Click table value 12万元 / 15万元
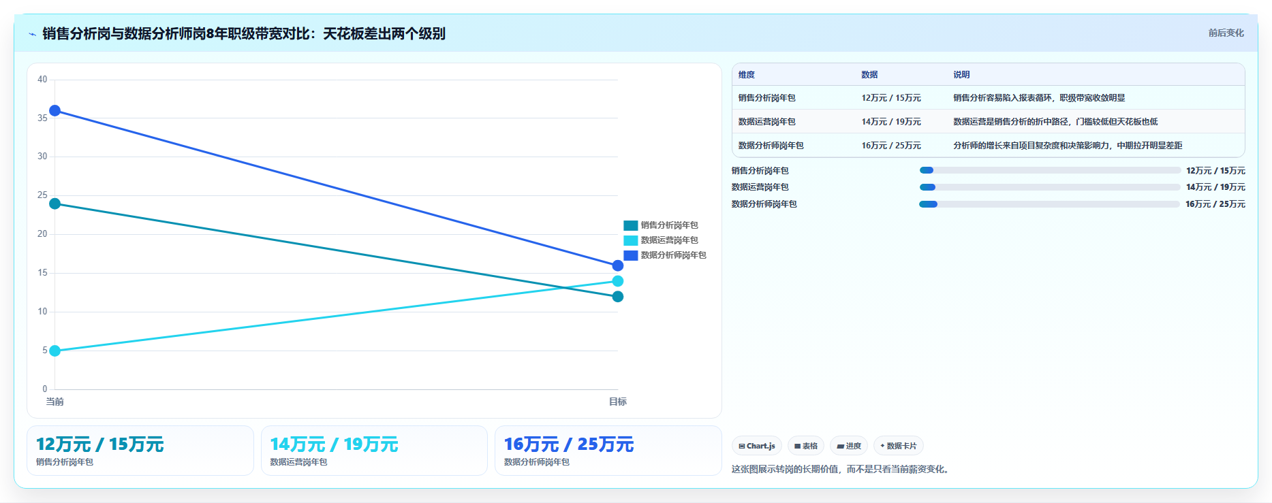This screenshot has height=503, width=1272. pyautogui.click(x=891, y=98)
